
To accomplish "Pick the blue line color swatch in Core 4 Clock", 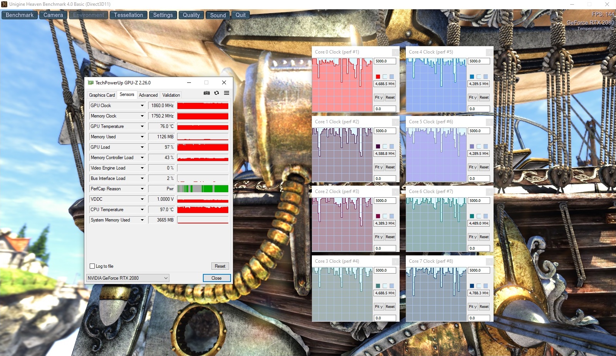I will coord(472,77).
